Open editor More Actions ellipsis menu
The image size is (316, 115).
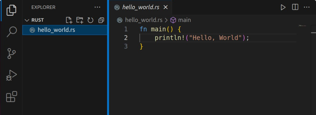click(307, 7)
